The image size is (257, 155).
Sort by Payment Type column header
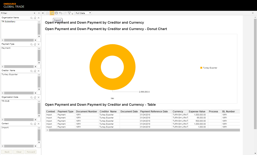coord(66,112)
